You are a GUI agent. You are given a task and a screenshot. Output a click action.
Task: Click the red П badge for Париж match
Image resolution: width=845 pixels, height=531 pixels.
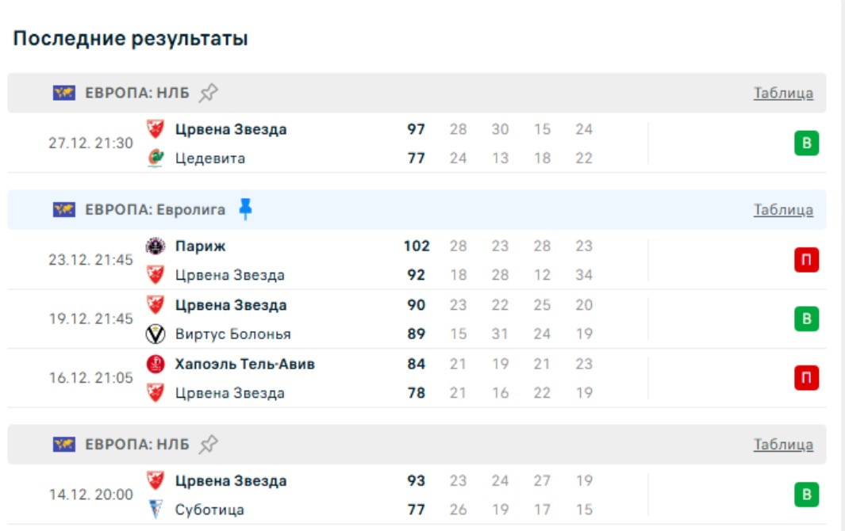click(x=806, y=260)
